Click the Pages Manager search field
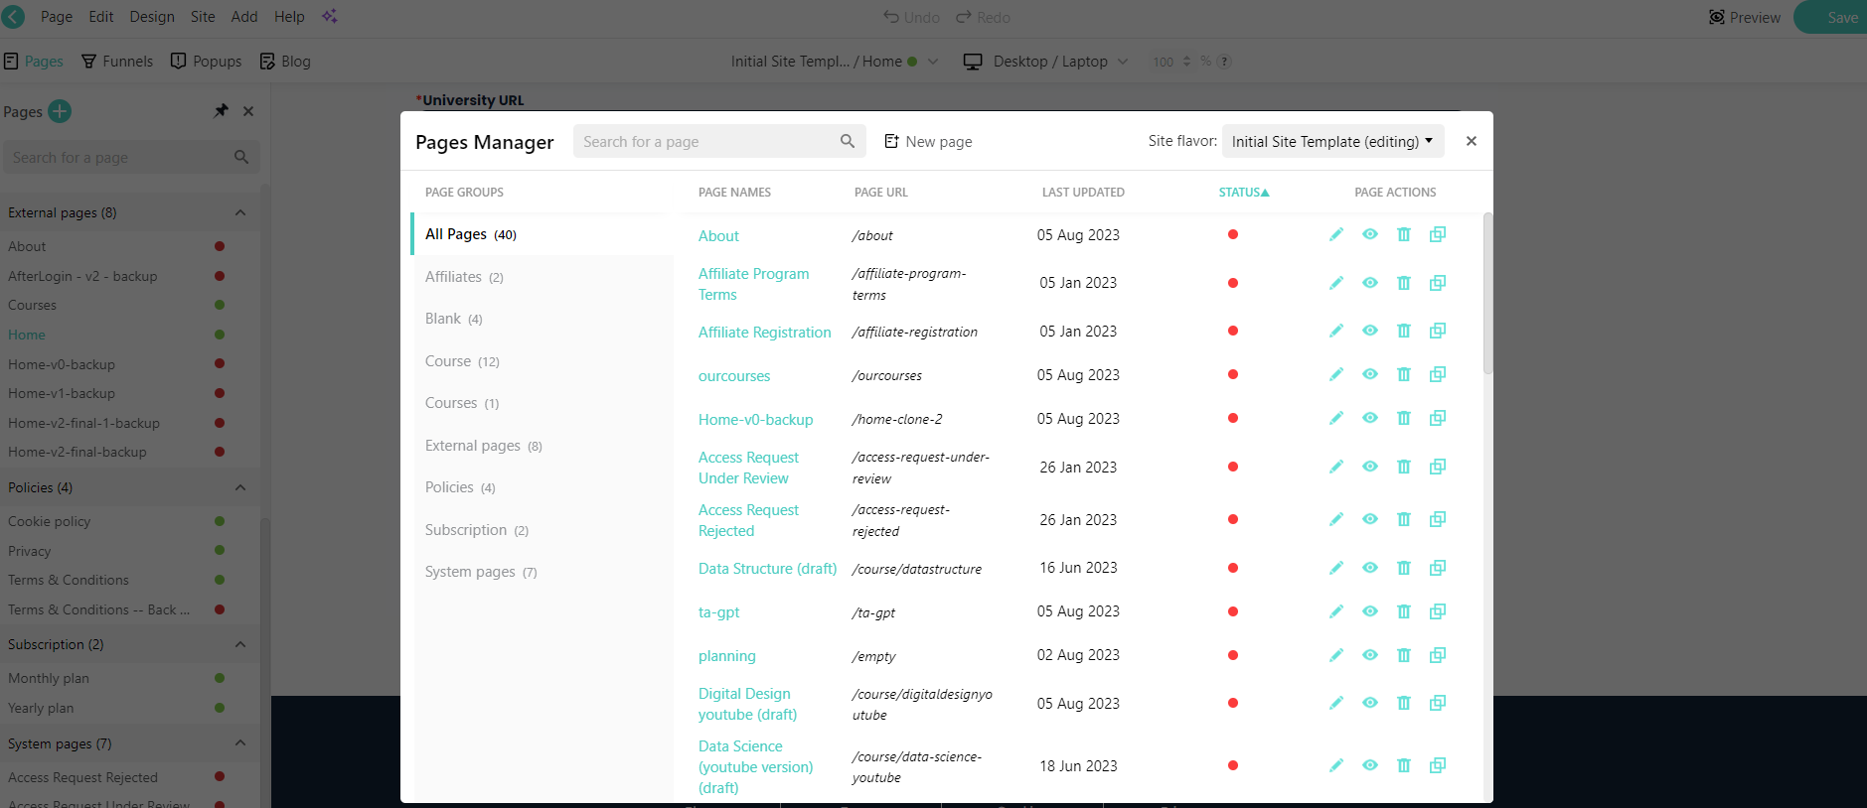The height and width of the screenshot is (808, 1867). [719, 141]
